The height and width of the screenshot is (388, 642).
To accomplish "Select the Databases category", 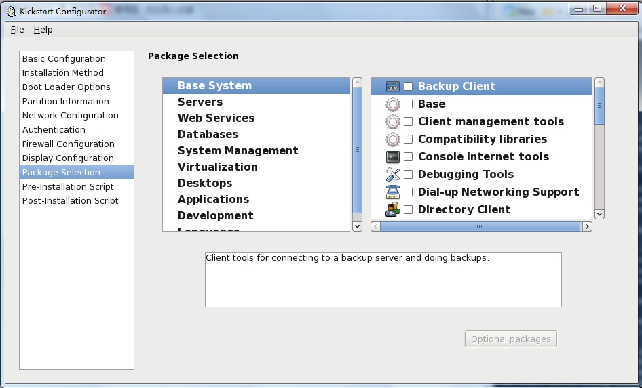I will 257,134.
